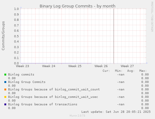Click the binlog_commit_wait_count legend label

point(54,89)
